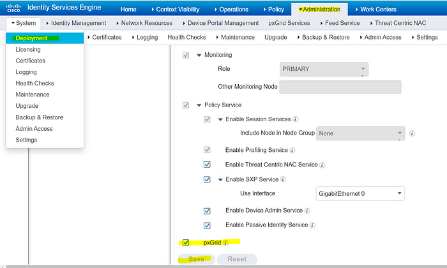Open Upgrade in third-level nav bar
The width and height of the screenshot is (447, 268).
pyautogui.click(x=276, y=37)
